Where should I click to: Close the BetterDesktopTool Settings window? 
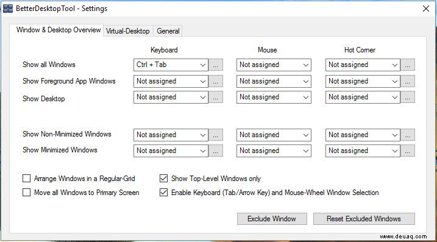(x=426, y=9)
